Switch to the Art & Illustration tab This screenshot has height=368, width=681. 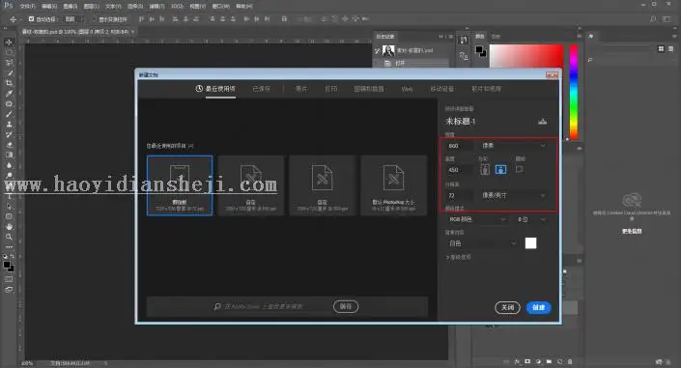[x=369, y=89]
